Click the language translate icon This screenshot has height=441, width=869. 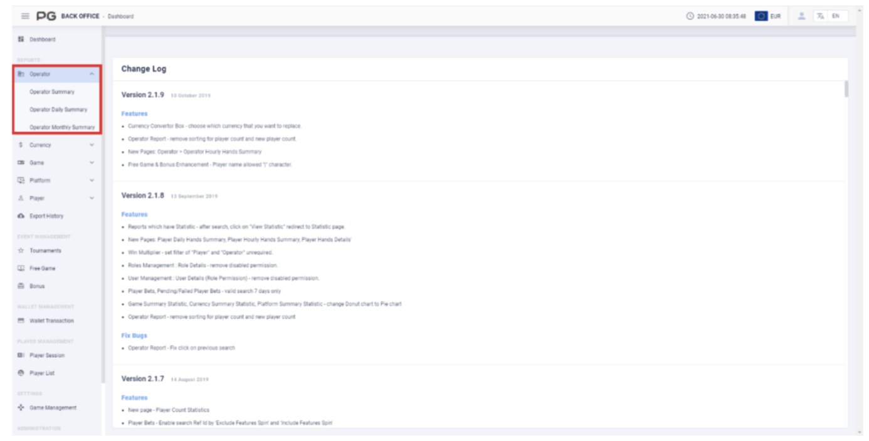[x=820, y=16]
